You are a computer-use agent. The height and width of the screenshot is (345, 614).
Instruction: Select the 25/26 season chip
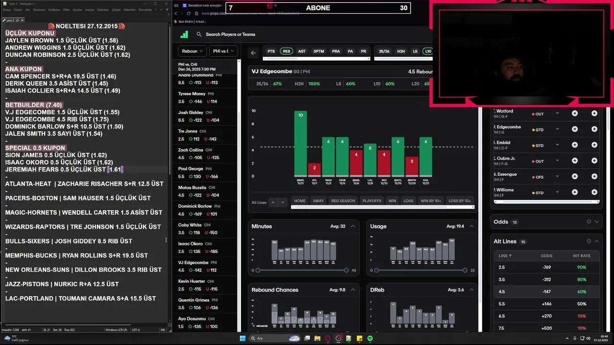[384, 51]
